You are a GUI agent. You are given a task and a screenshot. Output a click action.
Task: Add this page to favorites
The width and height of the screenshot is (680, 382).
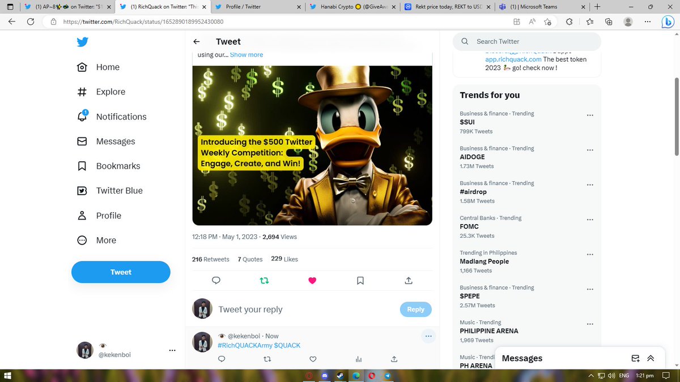(x=547, y=22)
